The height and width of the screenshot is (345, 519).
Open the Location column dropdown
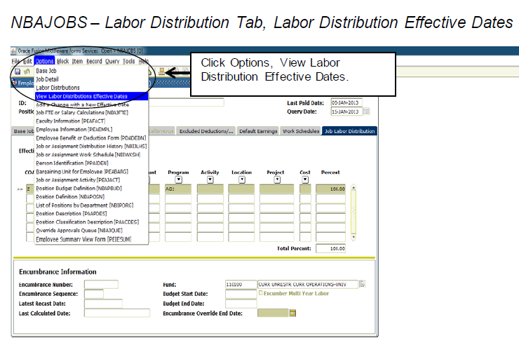[x=242, y=180]
